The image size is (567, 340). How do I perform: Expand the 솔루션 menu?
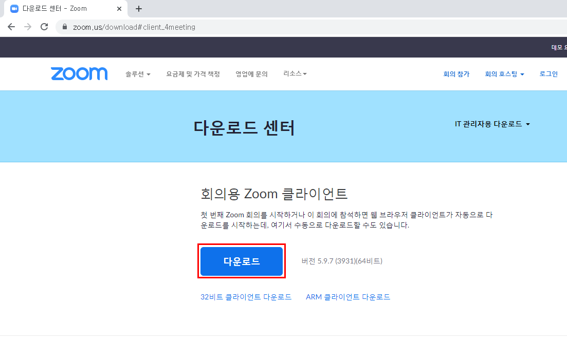[138, 74]
